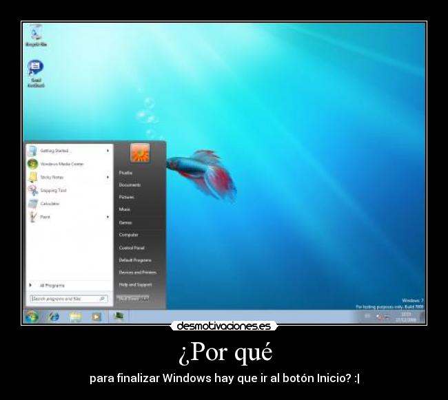Click the Shut down button
Screen dimensions: 448x400
click(130, 299)
